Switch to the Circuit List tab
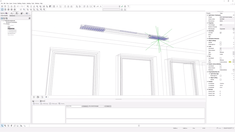The width and height of the screenshot is (235, 132). click(x=36, y=101)
